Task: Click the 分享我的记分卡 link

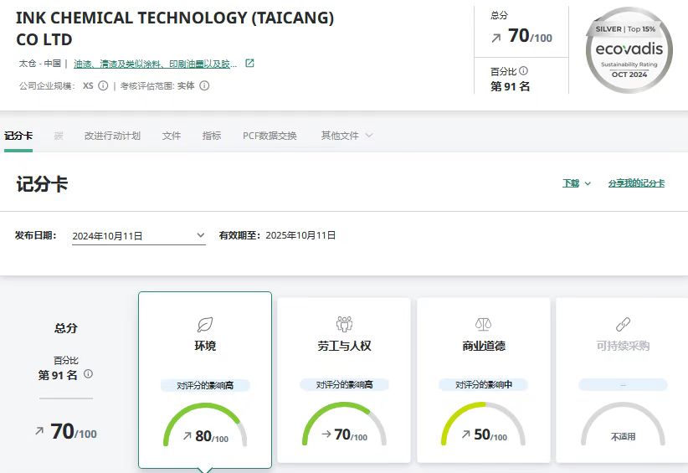Action: point(636,183)
